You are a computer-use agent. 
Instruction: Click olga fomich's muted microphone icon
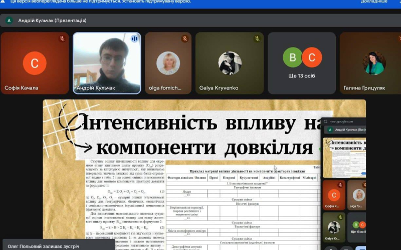pos(185,39)
